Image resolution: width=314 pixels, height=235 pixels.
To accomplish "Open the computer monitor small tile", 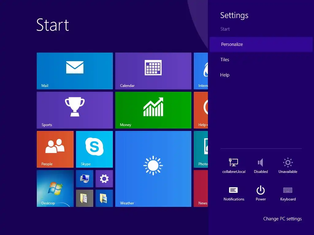I will pyautogui.click(x=85, y=179).
